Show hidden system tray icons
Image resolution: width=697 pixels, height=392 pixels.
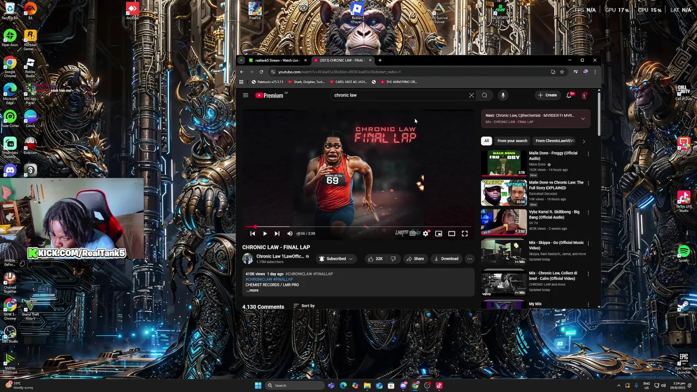pyautogui.click(x=619, y=385)
